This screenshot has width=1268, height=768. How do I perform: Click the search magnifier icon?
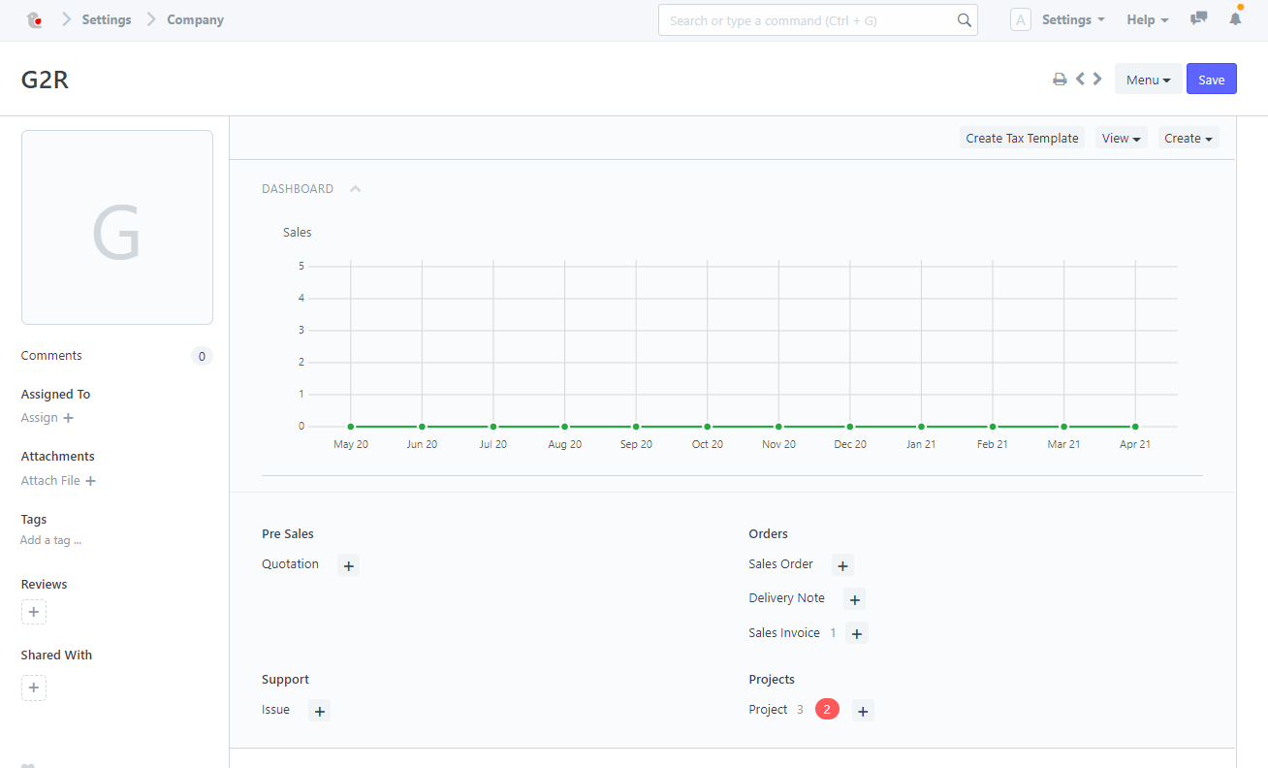pos(964,20)
